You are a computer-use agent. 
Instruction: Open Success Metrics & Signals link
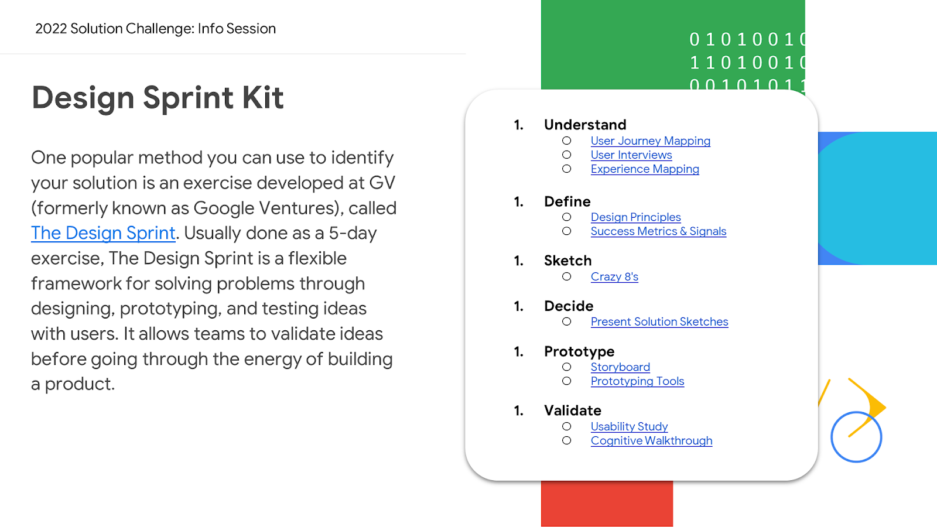click(658, 231)
